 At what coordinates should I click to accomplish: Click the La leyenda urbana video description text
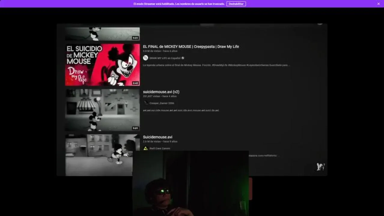216,65
